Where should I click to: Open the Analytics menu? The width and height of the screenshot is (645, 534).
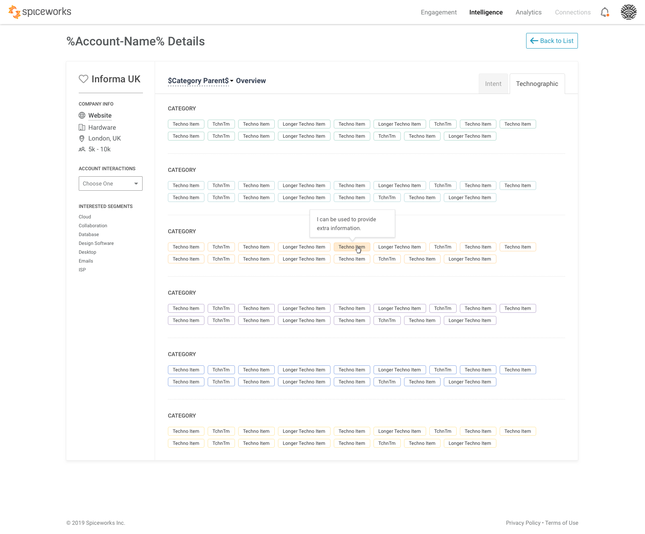(x=529, y=12)
